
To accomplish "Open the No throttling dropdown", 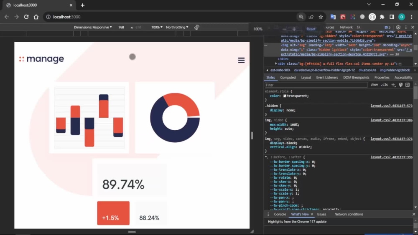I will point(177,27).
